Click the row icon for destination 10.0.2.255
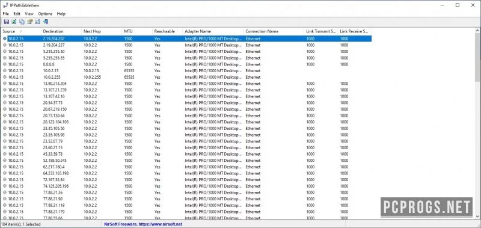481x228 pixels. (5, 77)
